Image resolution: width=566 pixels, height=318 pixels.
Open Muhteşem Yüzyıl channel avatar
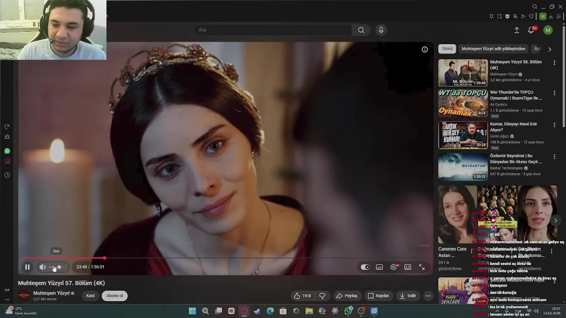[24, 296]
